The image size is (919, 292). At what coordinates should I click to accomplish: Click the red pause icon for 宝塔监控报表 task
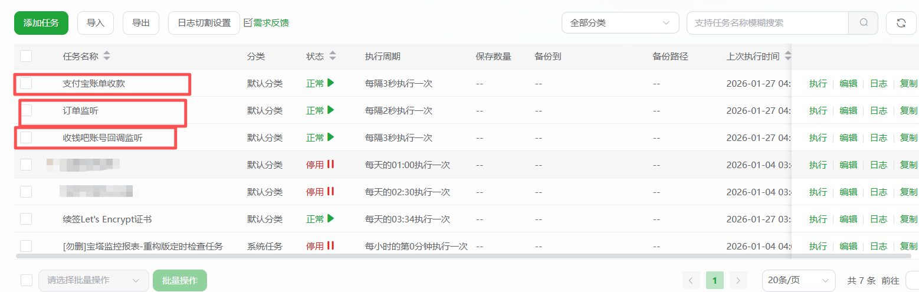pyautogui.click(x=331, y=246)
